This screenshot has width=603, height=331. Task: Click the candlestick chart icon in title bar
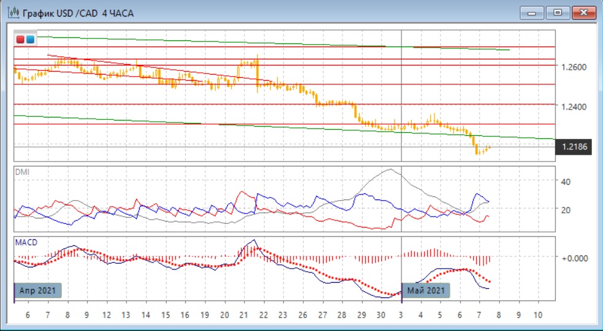pyautogui.click(x=13, y=12)
